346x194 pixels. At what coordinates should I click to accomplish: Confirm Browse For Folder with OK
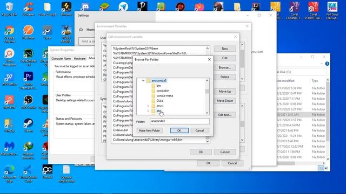click(179, 130)
